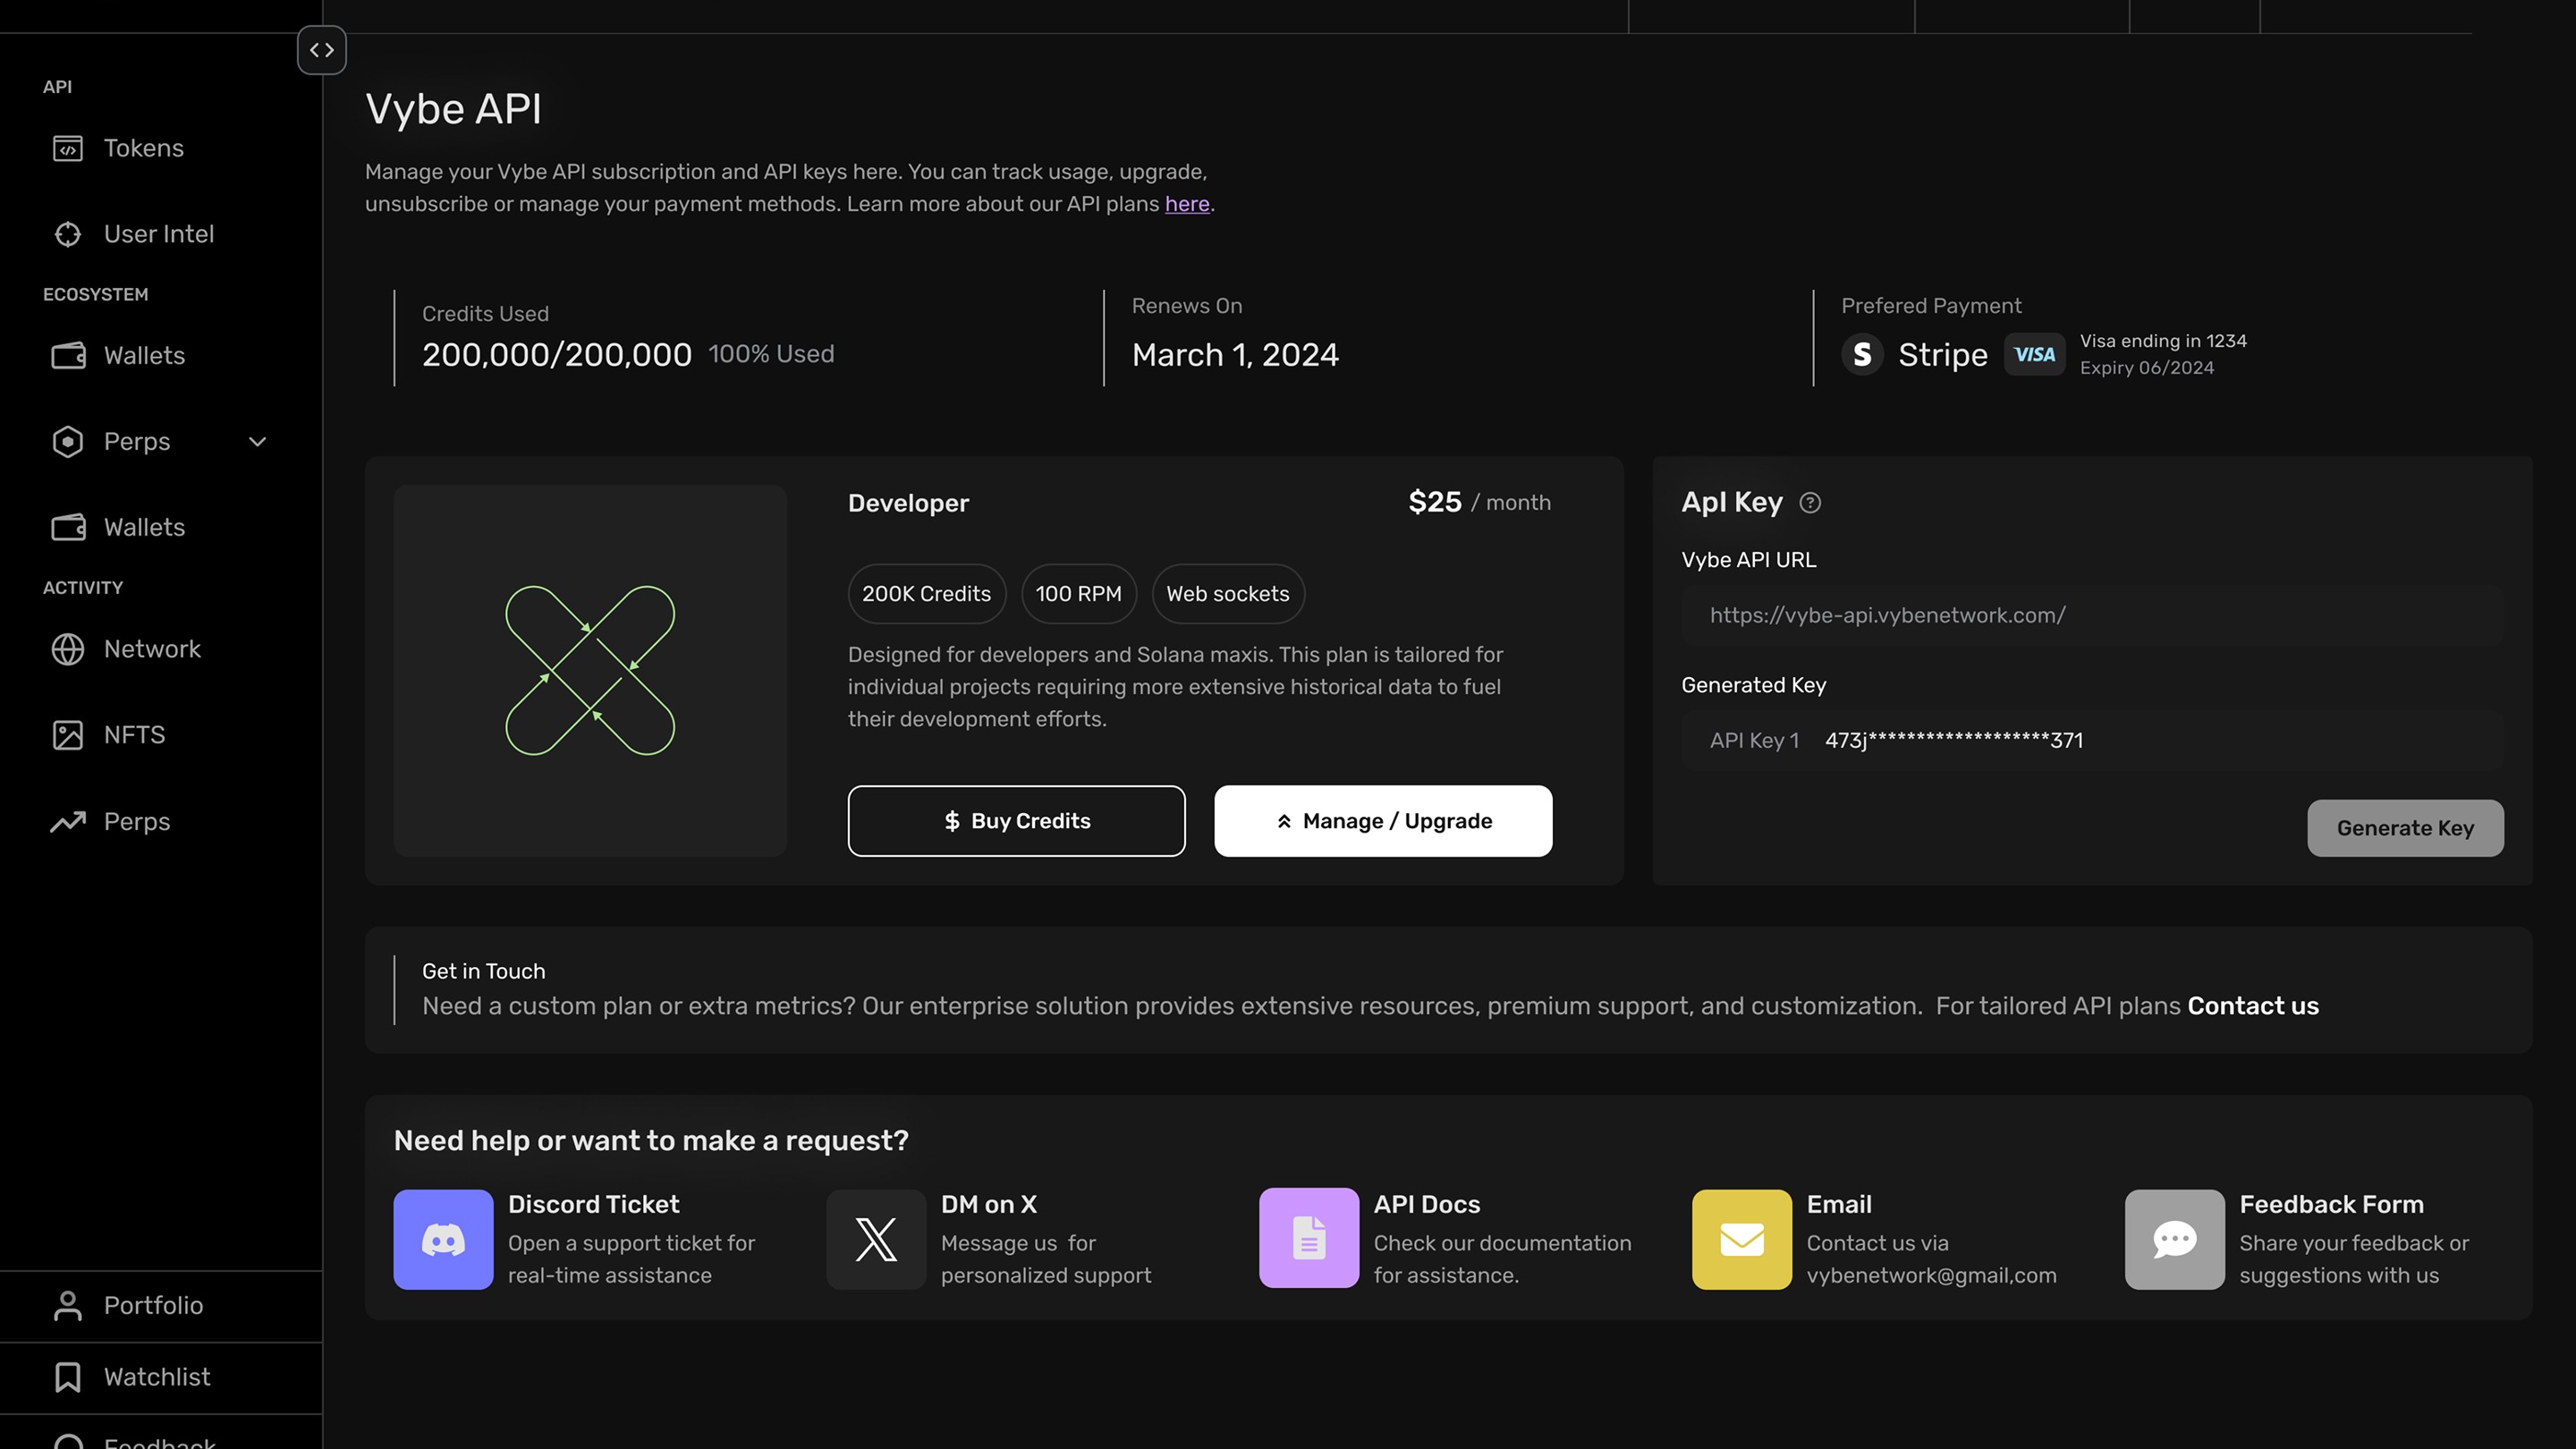Click the "200K Credits" chip
This screenshot has width=2576, height=1449.
point(927,594)
